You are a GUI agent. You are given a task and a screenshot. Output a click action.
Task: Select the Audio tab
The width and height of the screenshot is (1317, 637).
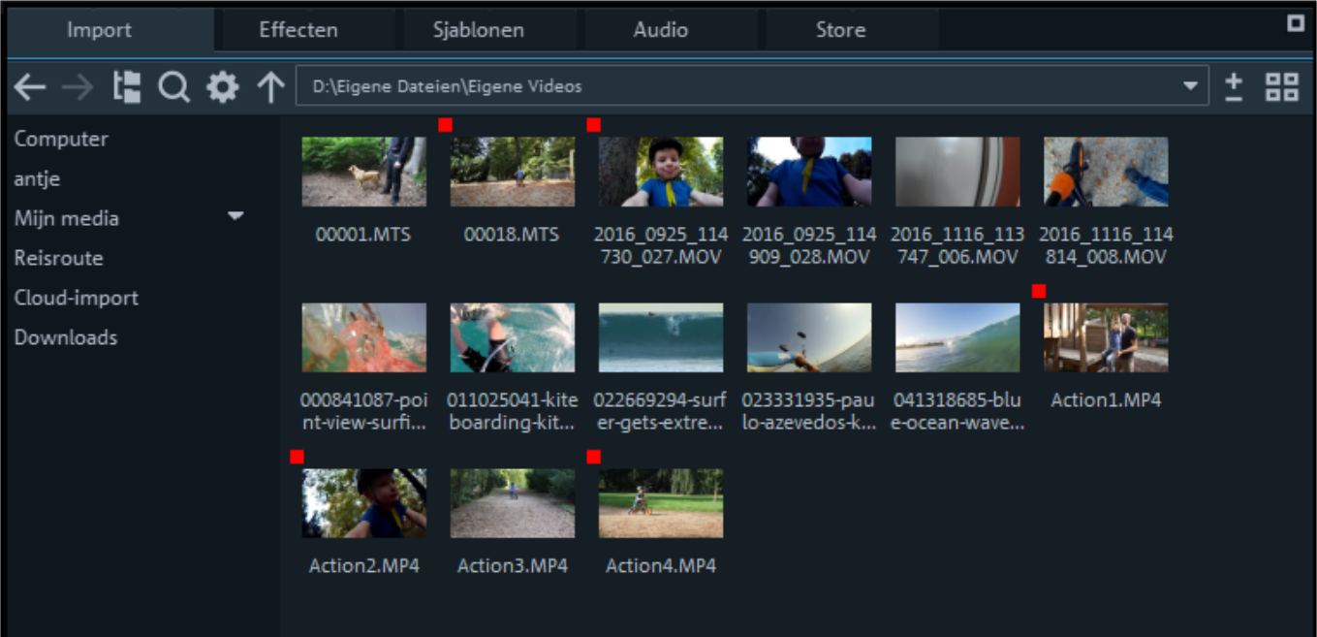pyautogui.click(x=661, y=30)
